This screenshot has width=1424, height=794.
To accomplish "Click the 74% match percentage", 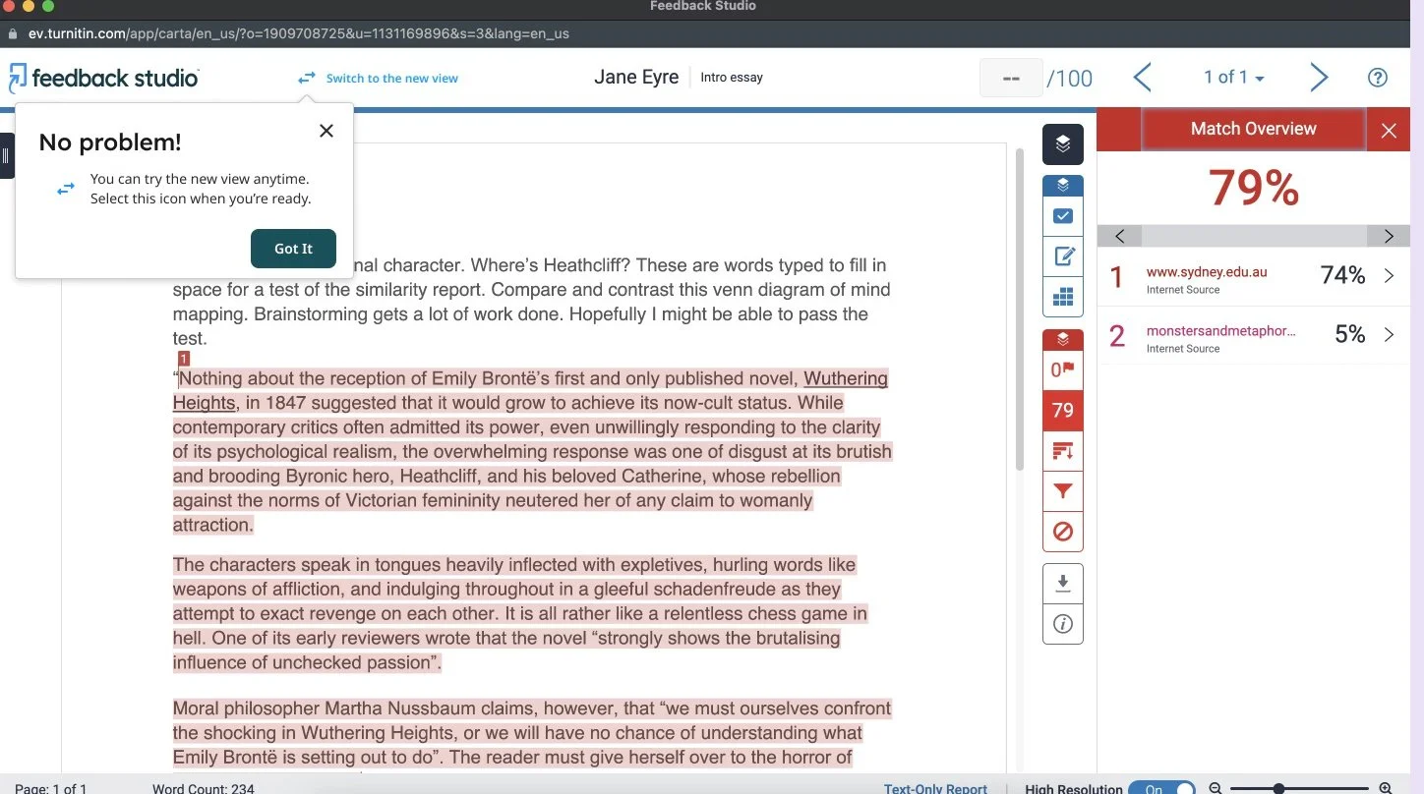I will [x=1342, y=276].
